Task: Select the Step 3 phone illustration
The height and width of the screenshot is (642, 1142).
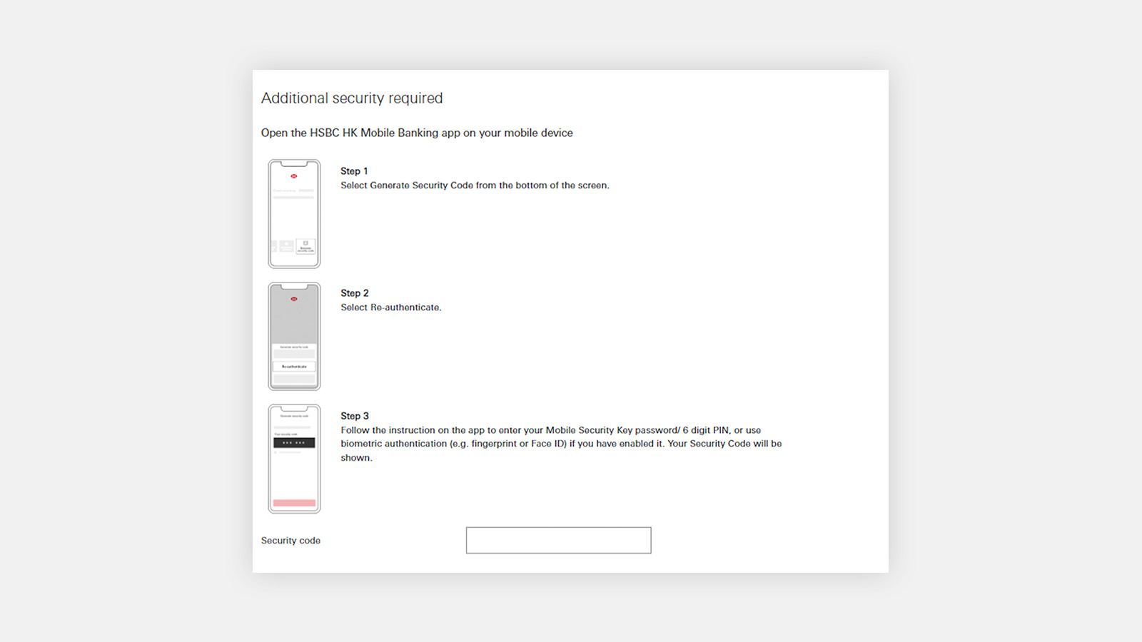Action: (294, 459)
